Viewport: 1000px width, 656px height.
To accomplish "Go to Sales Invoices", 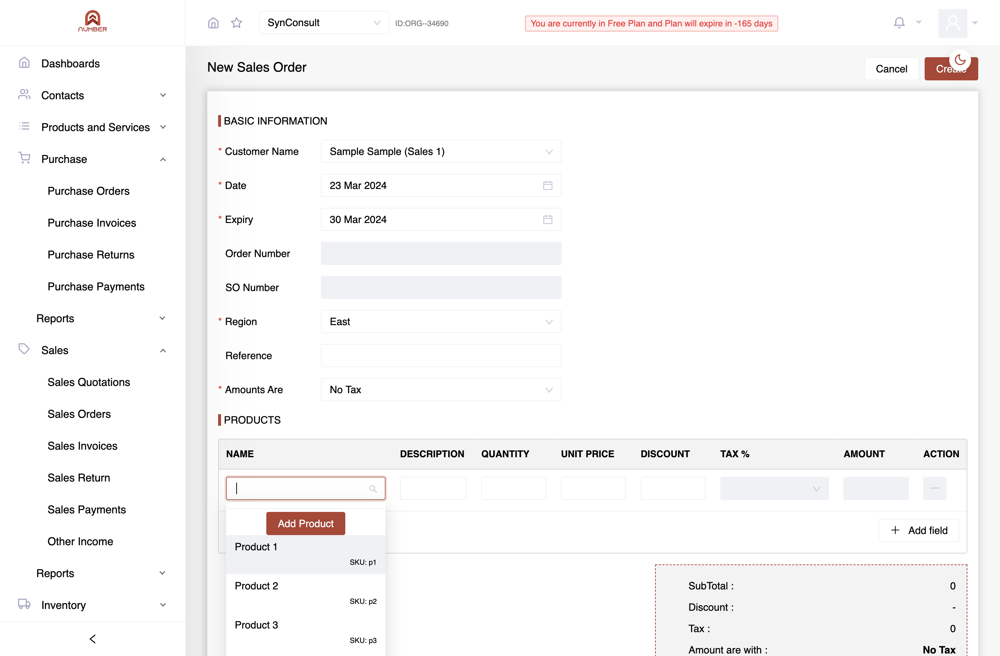I will point(82,446).
